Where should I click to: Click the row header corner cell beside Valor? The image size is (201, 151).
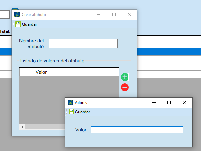point(27,72)
